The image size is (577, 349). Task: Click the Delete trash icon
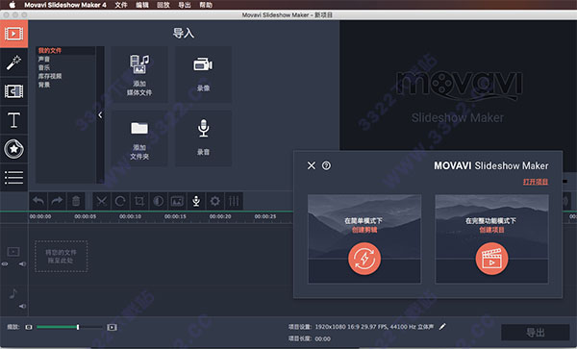[76, 201]
